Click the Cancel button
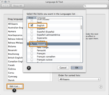109x95 pixels. coord(63,68)
